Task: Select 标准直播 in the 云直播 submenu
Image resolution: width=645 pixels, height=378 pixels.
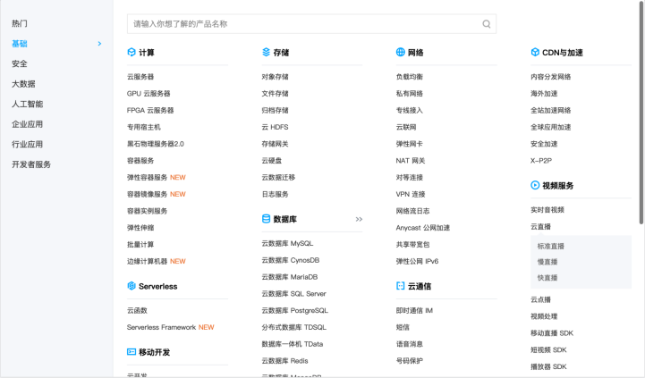Action: [x=550, y=246]
